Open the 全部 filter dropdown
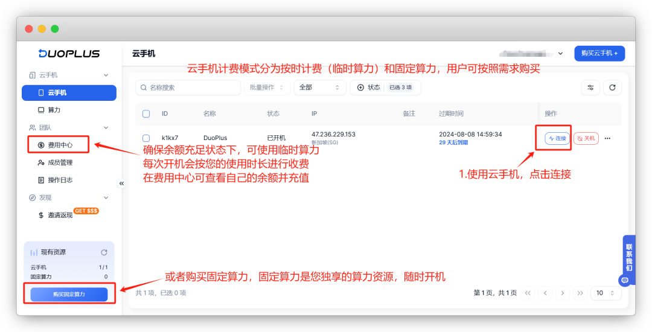Viewport: 652px width, 332px height. tap(319, 88)
